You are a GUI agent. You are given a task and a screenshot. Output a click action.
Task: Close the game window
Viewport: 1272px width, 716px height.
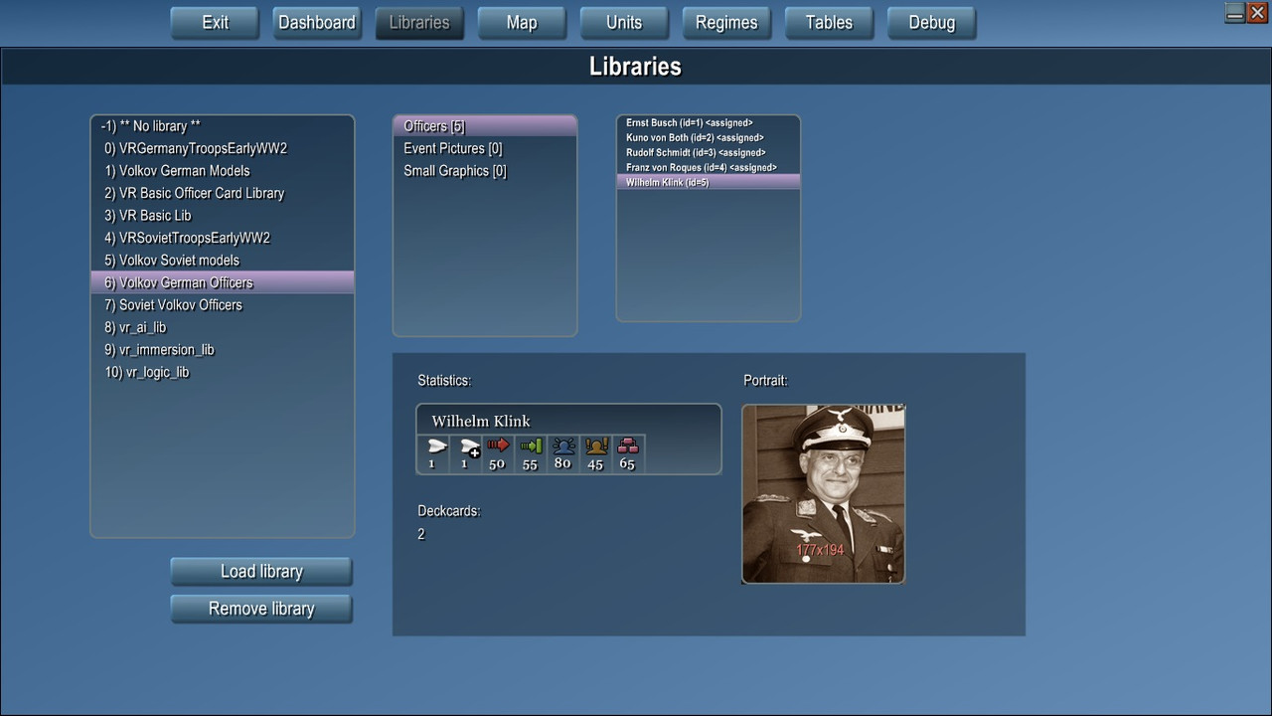1257,13
